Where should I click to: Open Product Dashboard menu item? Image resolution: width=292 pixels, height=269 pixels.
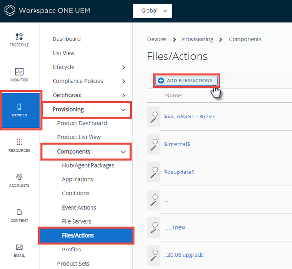click(82, 123)
